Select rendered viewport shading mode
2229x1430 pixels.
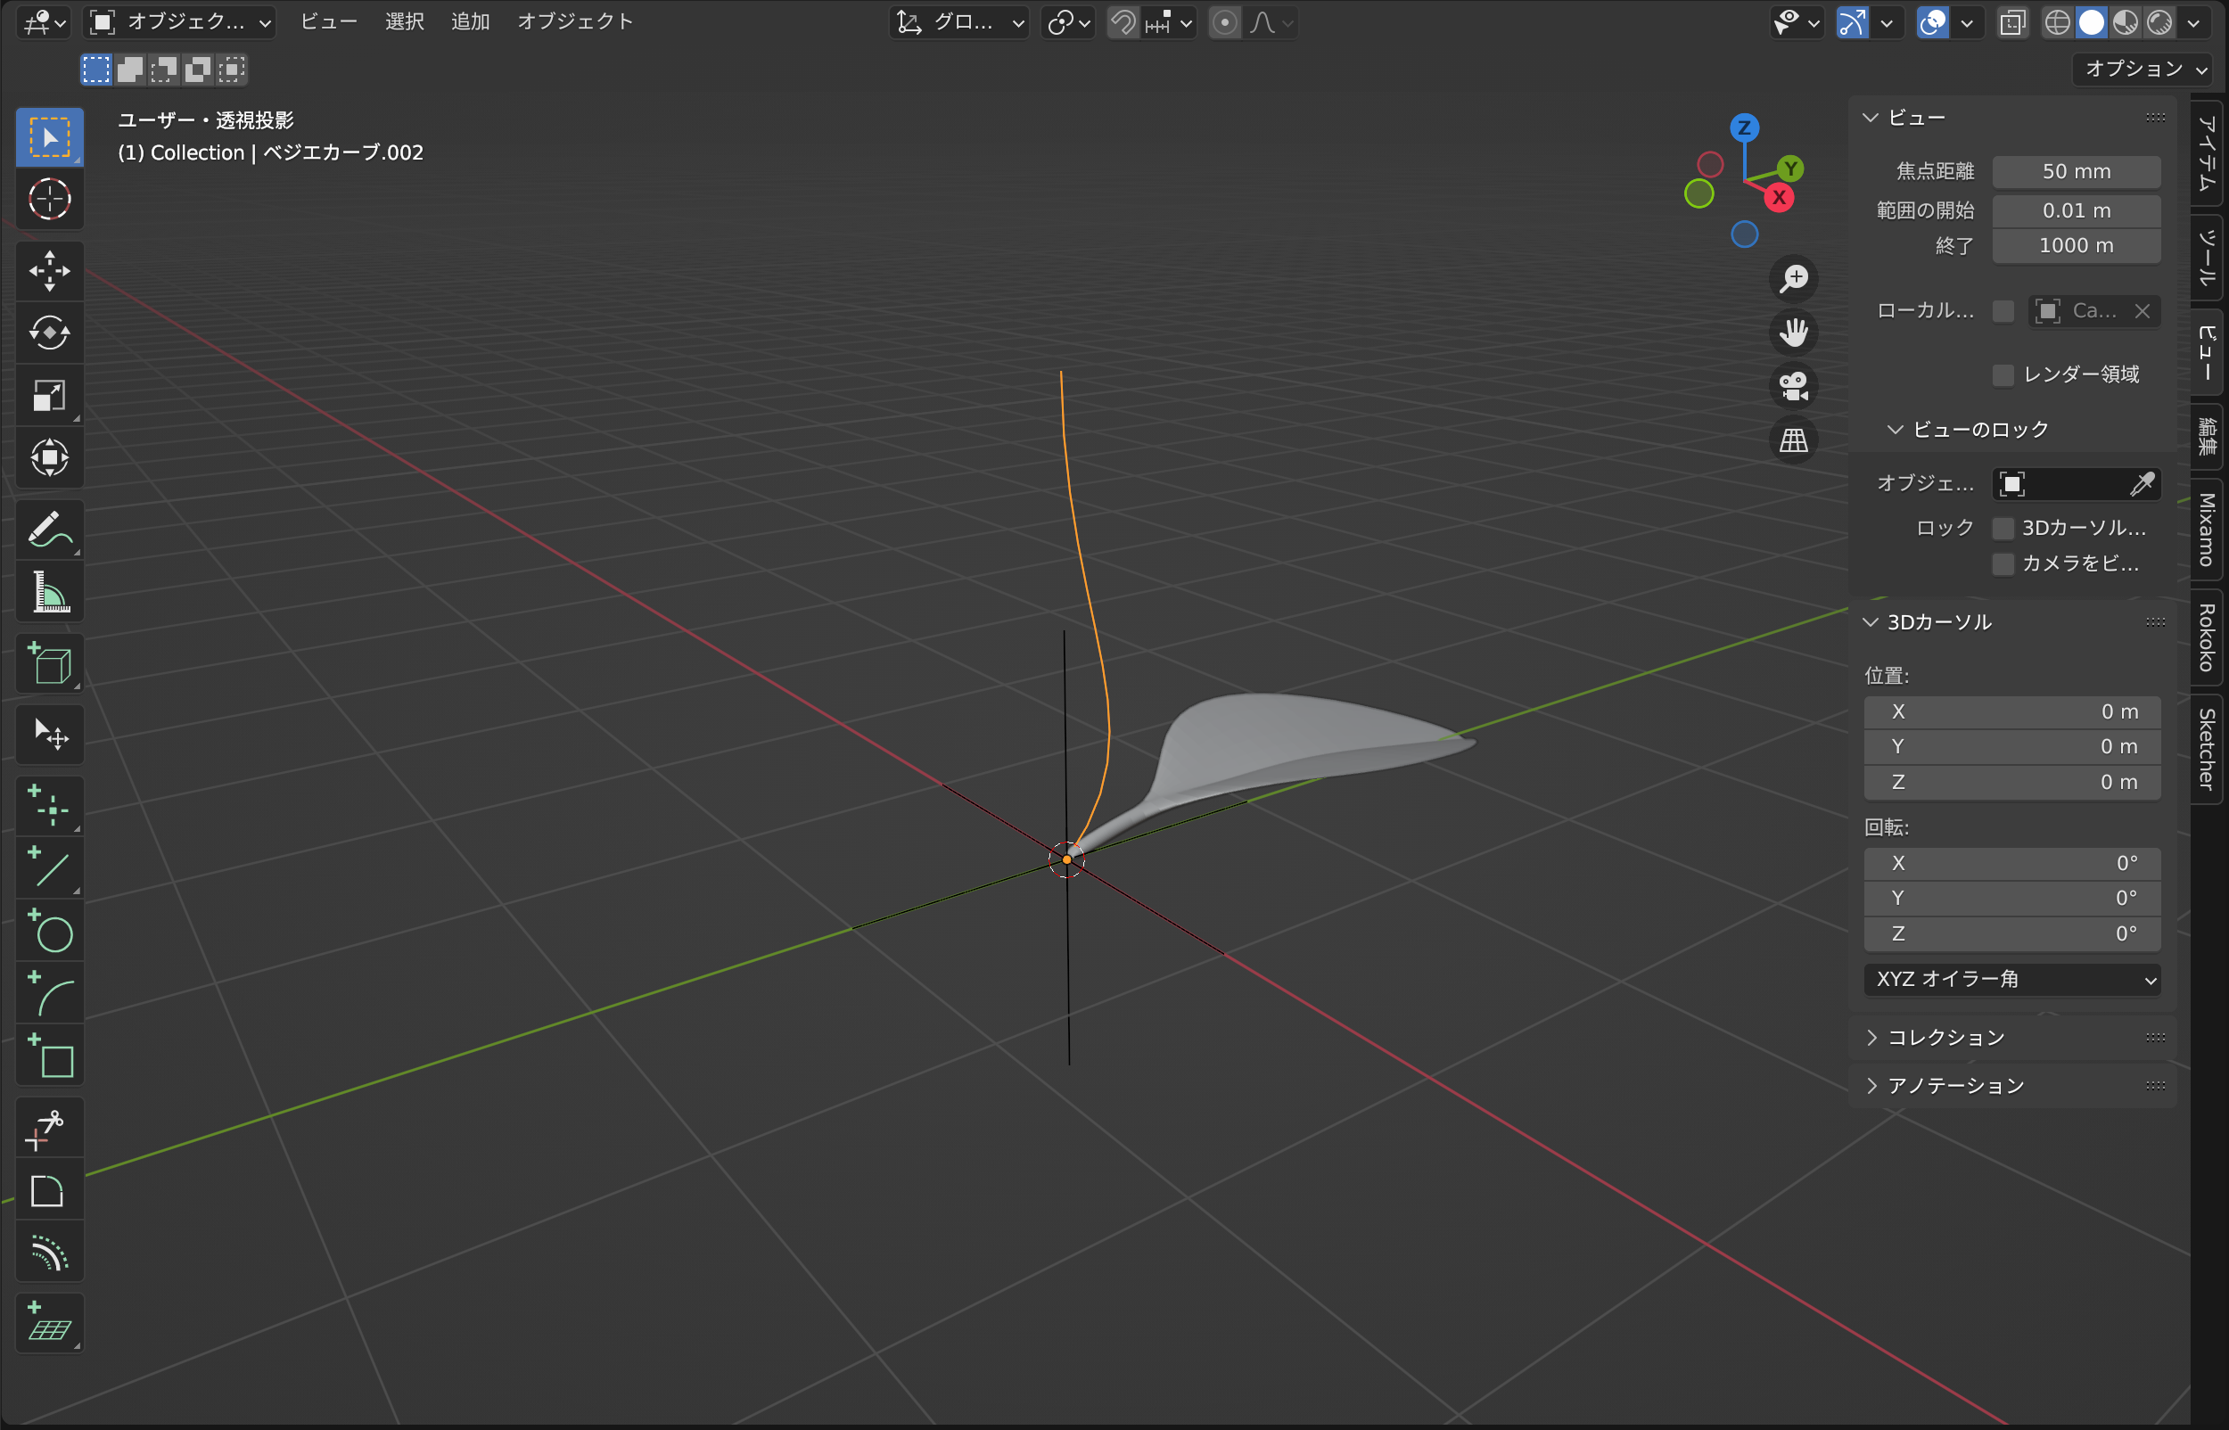[x=2159, y=22]
